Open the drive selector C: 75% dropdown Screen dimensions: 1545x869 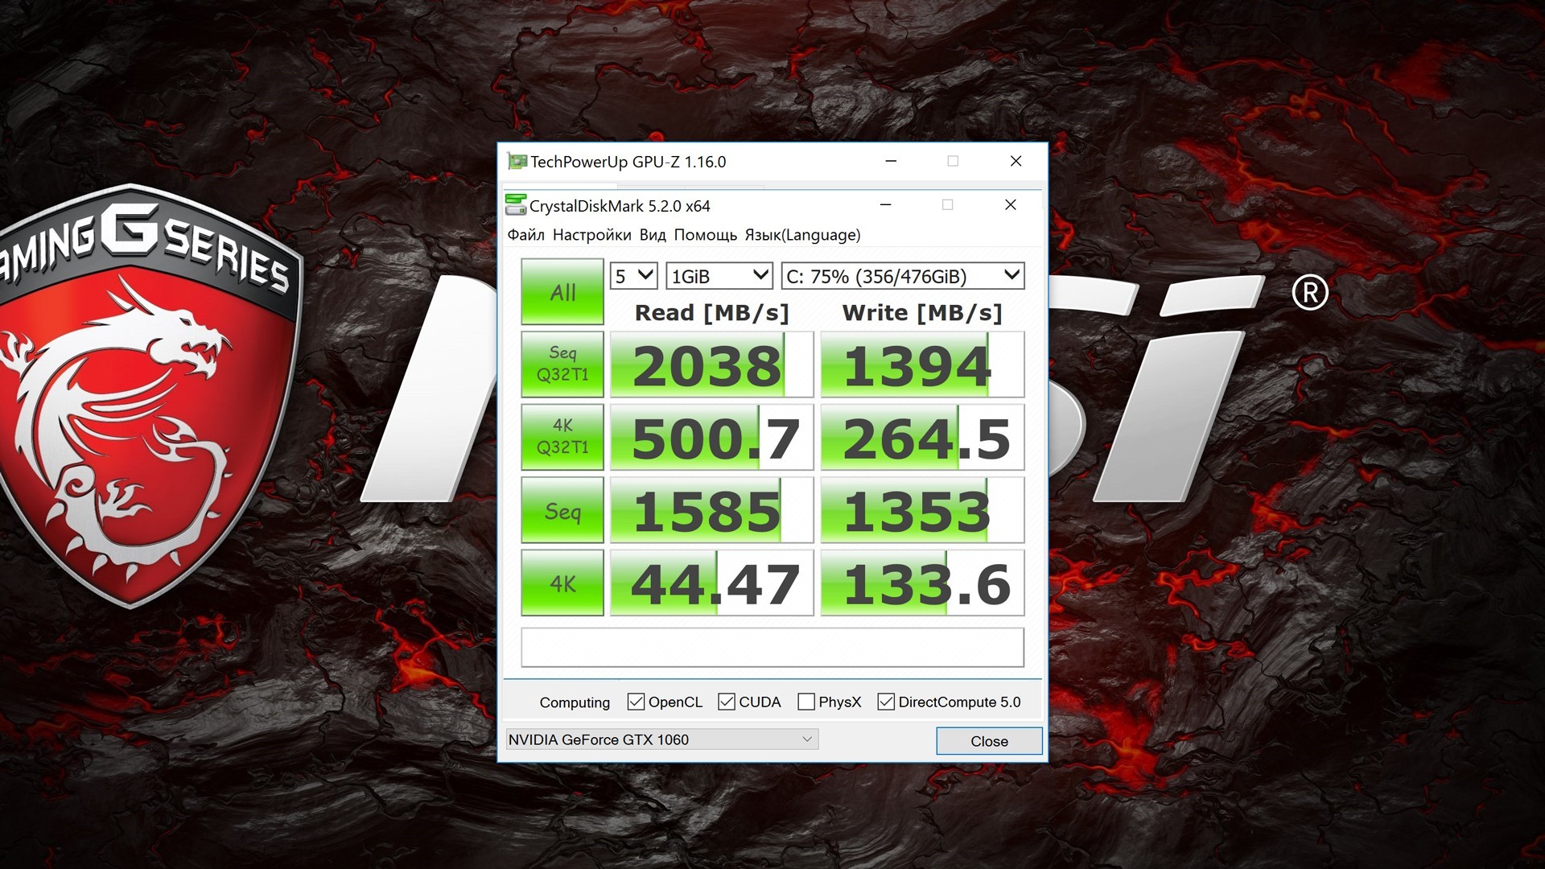point(903,276)
